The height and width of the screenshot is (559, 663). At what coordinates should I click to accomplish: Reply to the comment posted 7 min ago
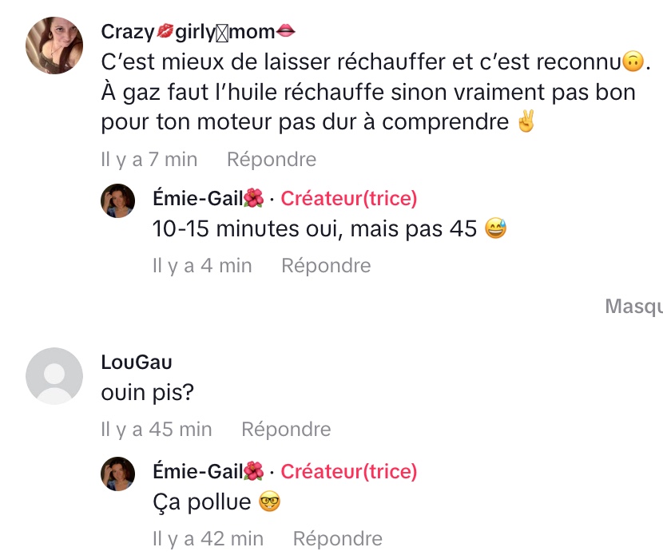(x=272, y=160)
